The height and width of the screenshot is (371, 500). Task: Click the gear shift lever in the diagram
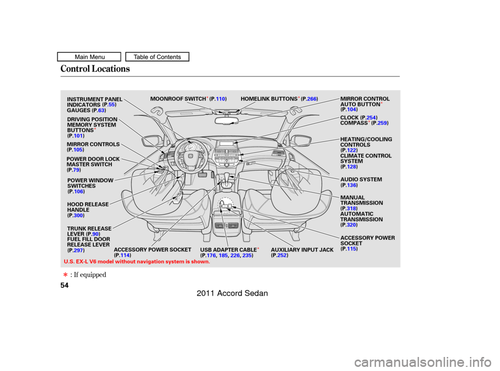[x=227, y=180]
